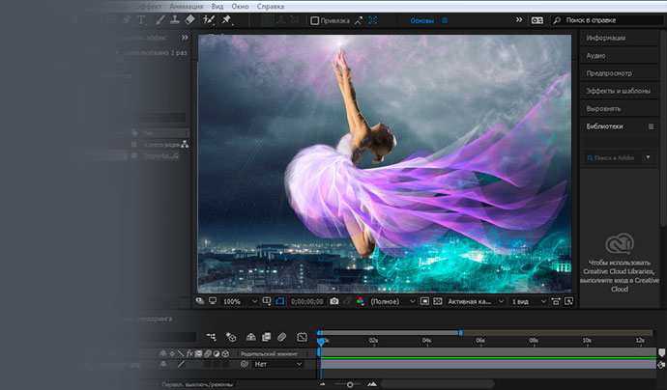Open show channel RGB color icon
667x390 pixels.
pyautogui.click(x=361, y=301)
